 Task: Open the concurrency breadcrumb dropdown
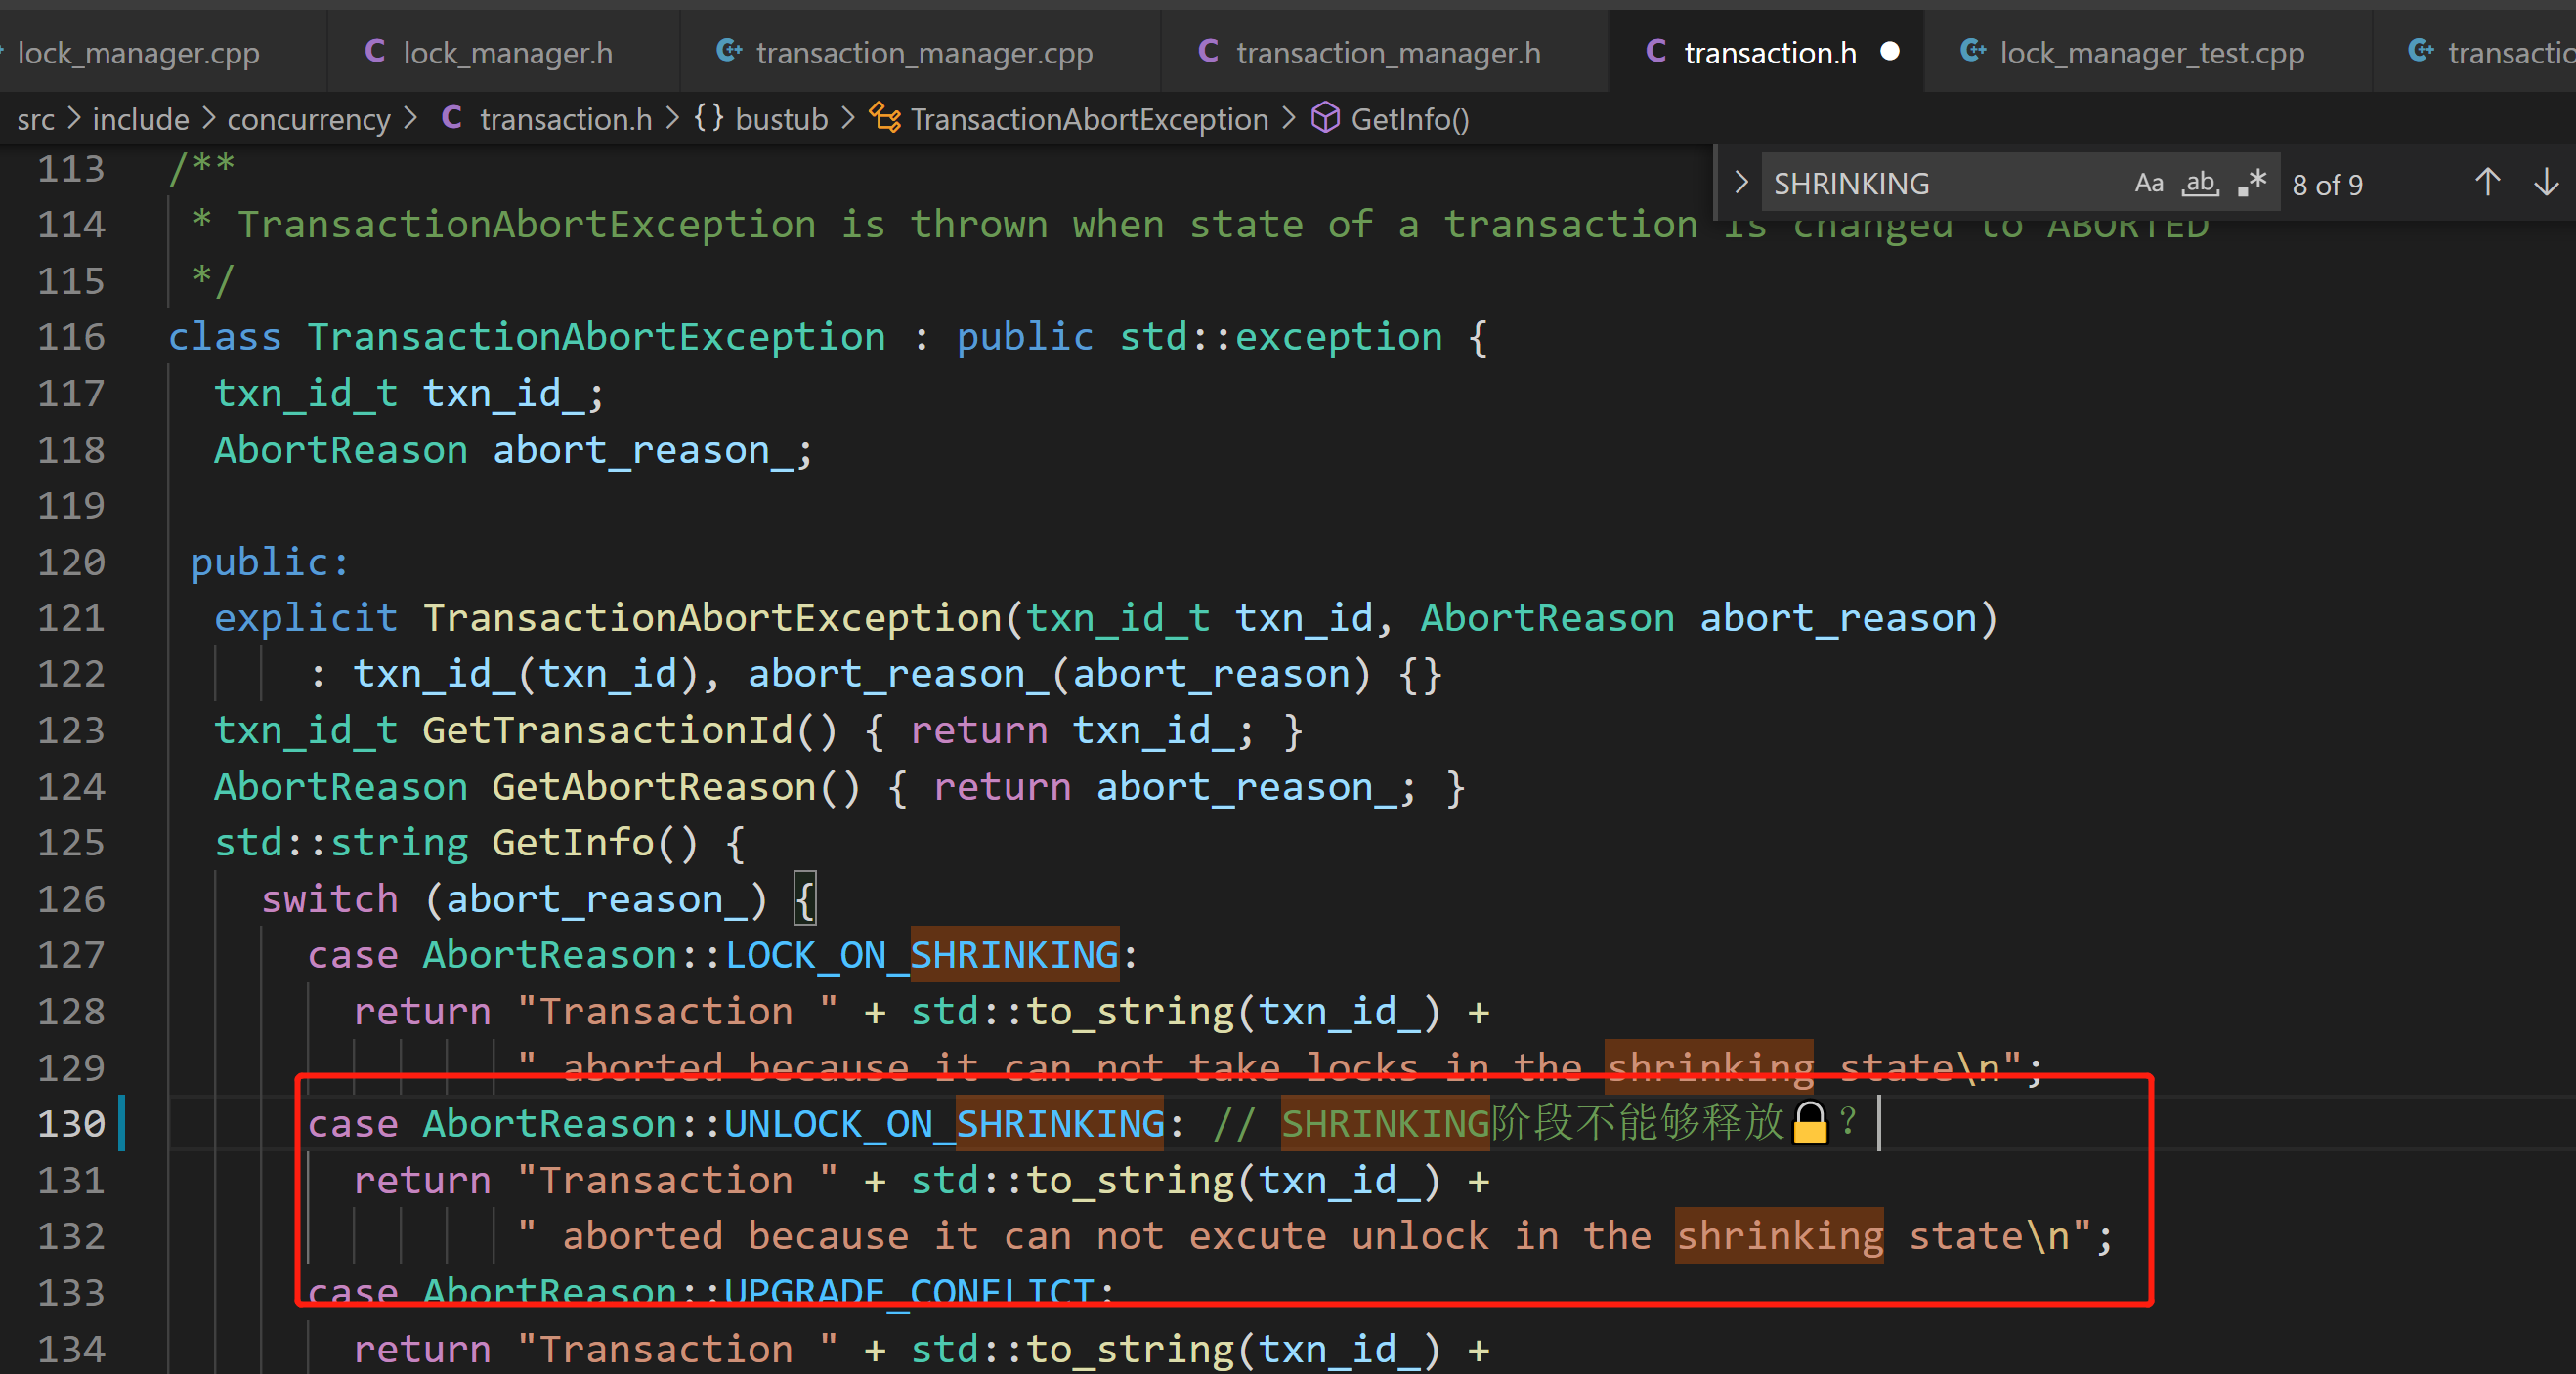click(308, 119)
